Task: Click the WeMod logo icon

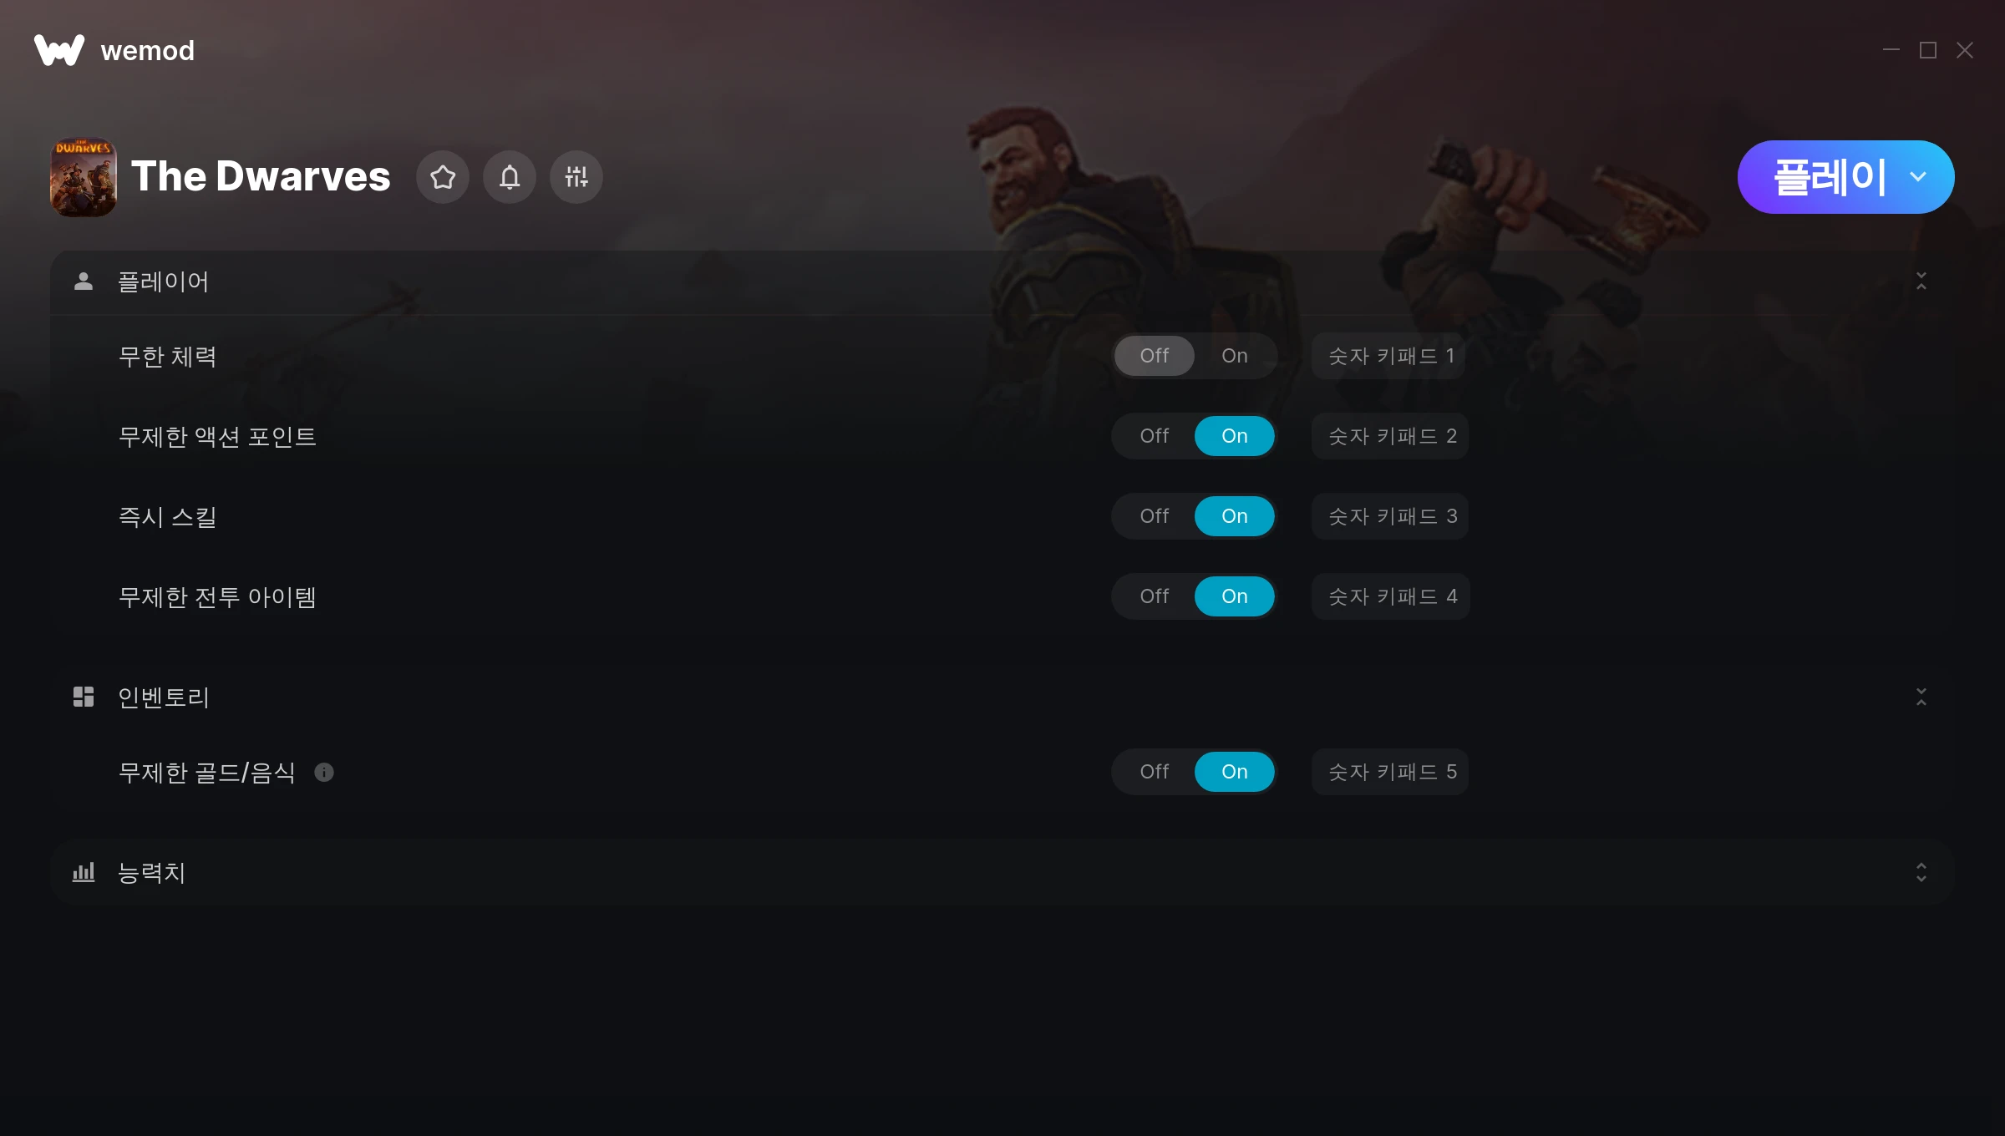Action: [59, 50]
